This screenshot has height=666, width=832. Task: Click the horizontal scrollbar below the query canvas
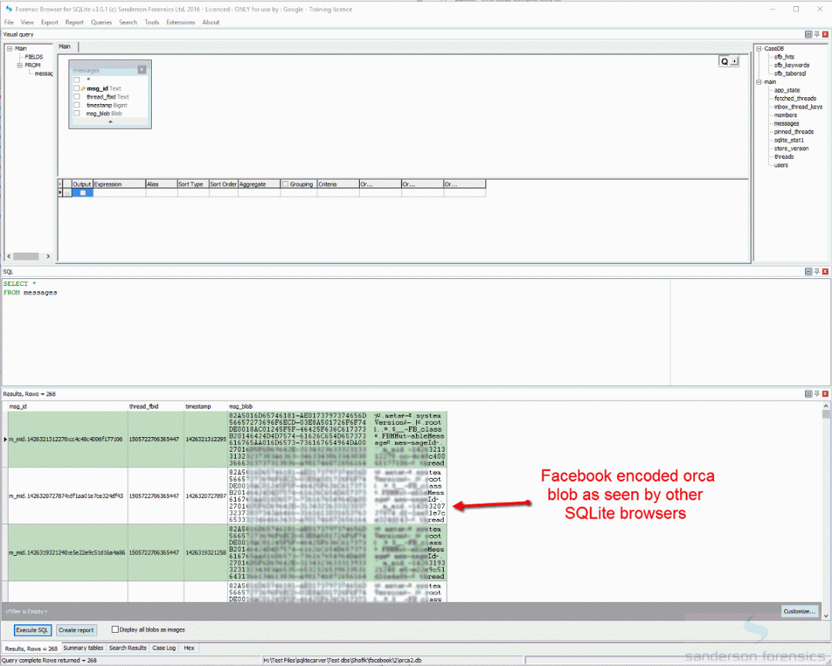tap(27, 256)
